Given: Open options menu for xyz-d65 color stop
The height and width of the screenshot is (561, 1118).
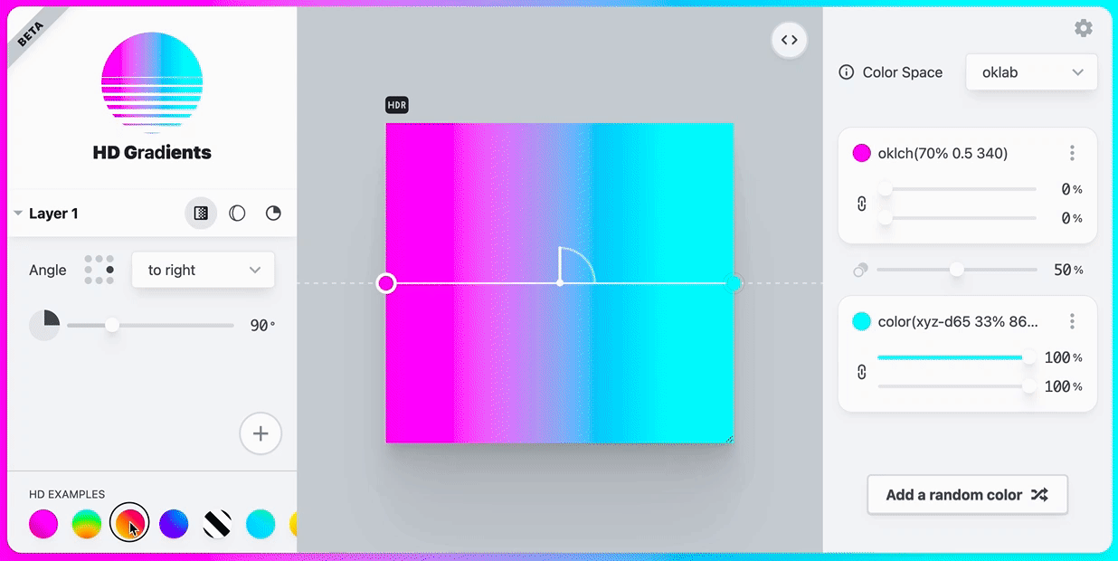Looking at the screenshot, I should [1072, 321].
